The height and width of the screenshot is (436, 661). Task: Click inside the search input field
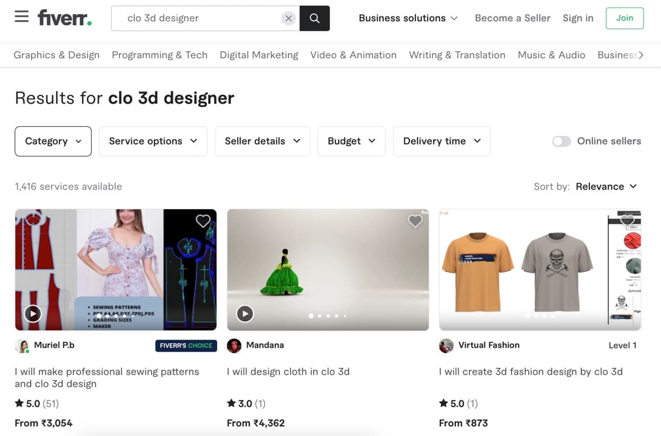(x=200, y=19)
